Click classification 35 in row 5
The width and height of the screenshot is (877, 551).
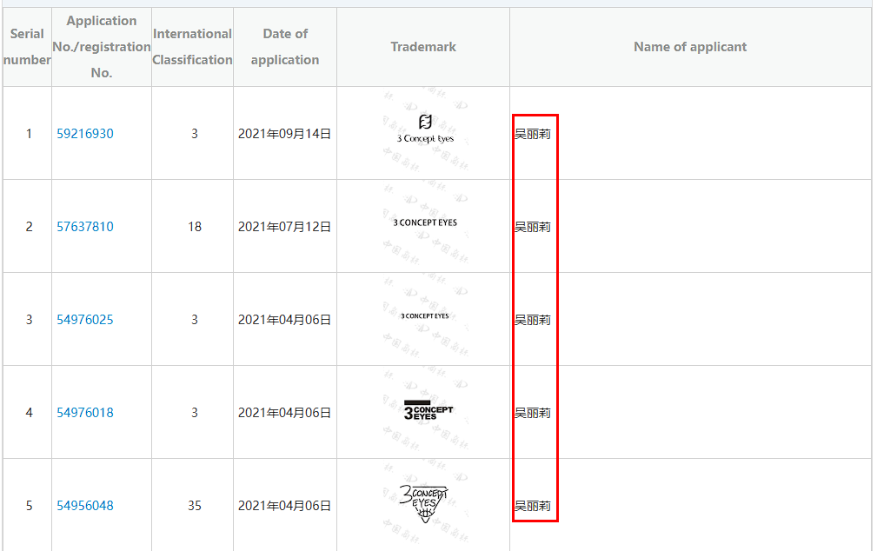pyautogui.click(x=195, y=506)
